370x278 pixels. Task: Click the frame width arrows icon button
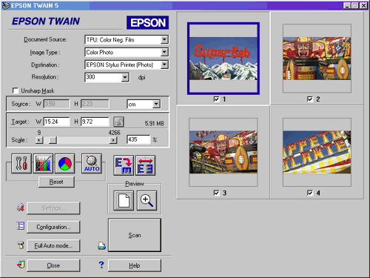tap(145, 165)
